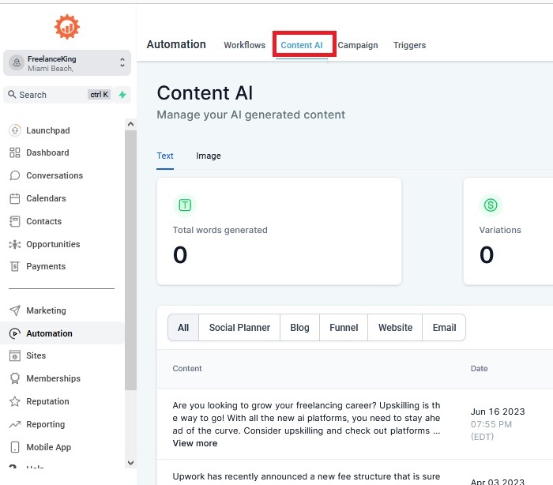Click the Conversations chat bubble icon
The image size is (553, 485).
(14, 175)
